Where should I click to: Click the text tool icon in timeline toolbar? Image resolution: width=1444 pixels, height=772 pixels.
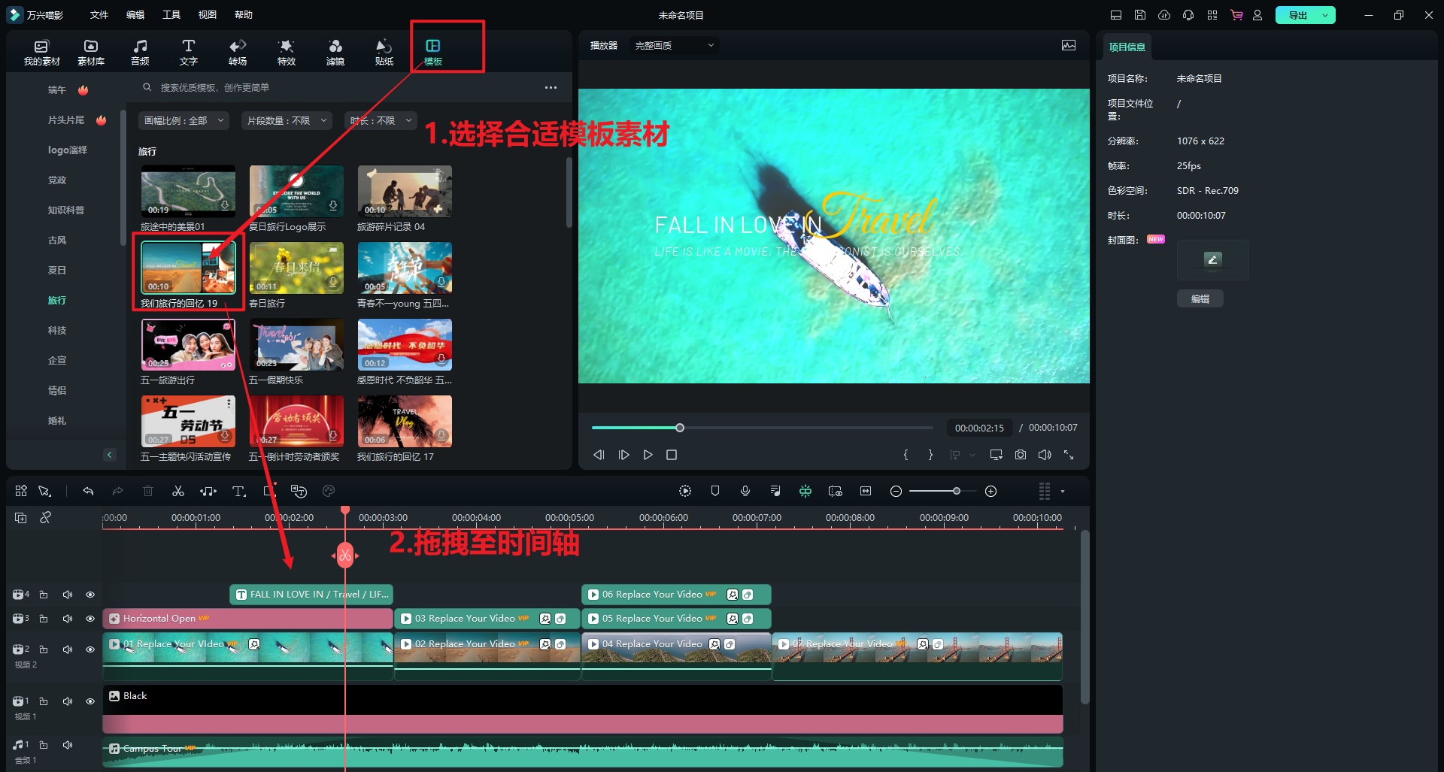(x=238, y=491)
